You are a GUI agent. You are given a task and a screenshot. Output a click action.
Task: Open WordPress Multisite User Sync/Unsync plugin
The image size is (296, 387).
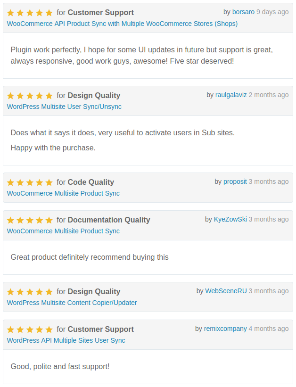64,107
